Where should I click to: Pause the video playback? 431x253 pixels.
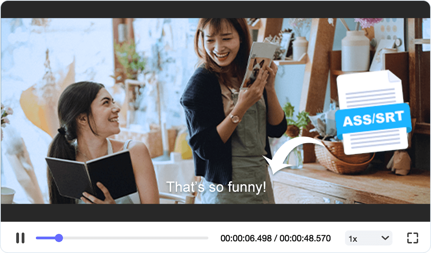click(x=20, y=238)
